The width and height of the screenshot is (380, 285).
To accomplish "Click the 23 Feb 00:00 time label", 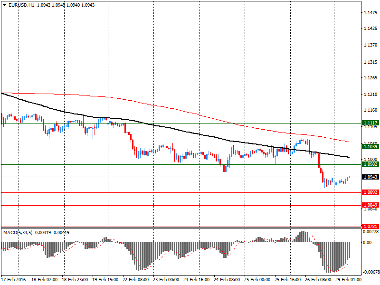I will click(166, 279).
